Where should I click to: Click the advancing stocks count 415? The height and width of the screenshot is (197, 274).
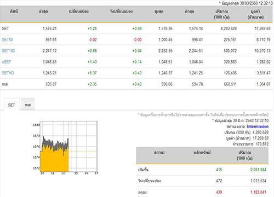click(219, 170)
